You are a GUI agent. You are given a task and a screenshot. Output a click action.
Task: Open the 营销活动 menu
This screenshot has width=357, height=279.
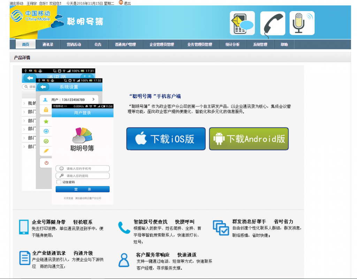[74, 44]
